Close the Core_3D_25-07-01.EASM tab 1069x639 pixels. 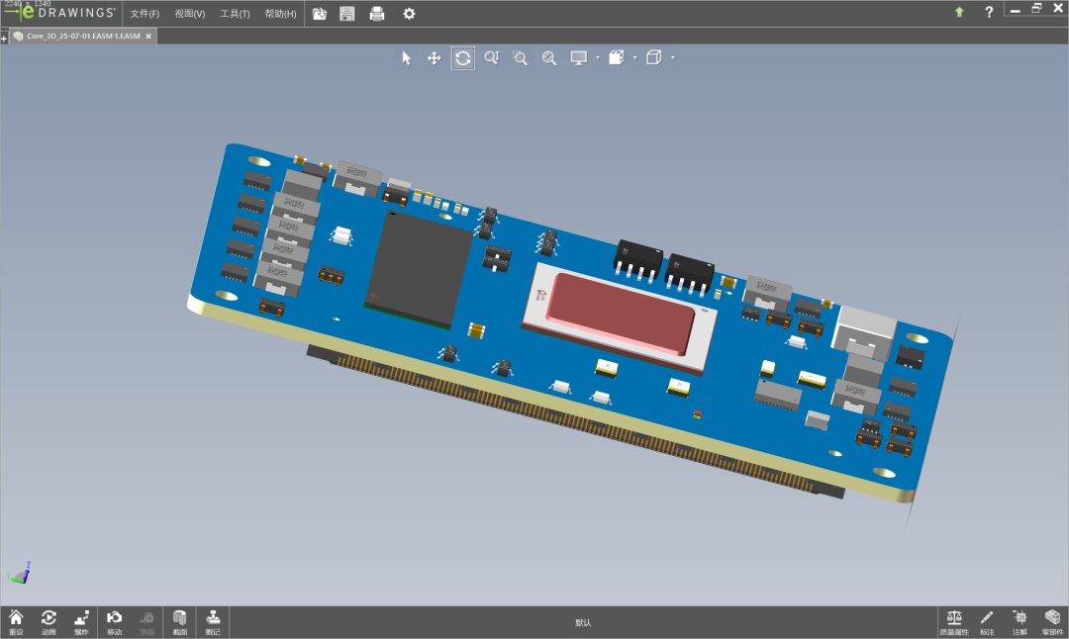coord(148,36)
